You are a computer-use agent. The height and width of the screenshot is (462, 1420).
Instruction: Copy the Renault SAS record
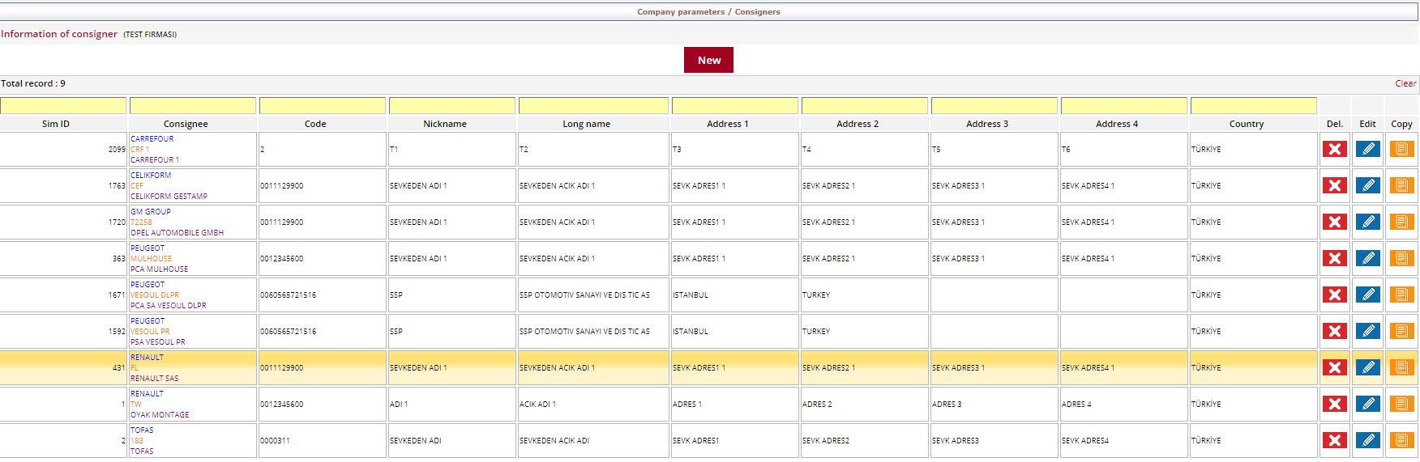tap(1401, 367)
